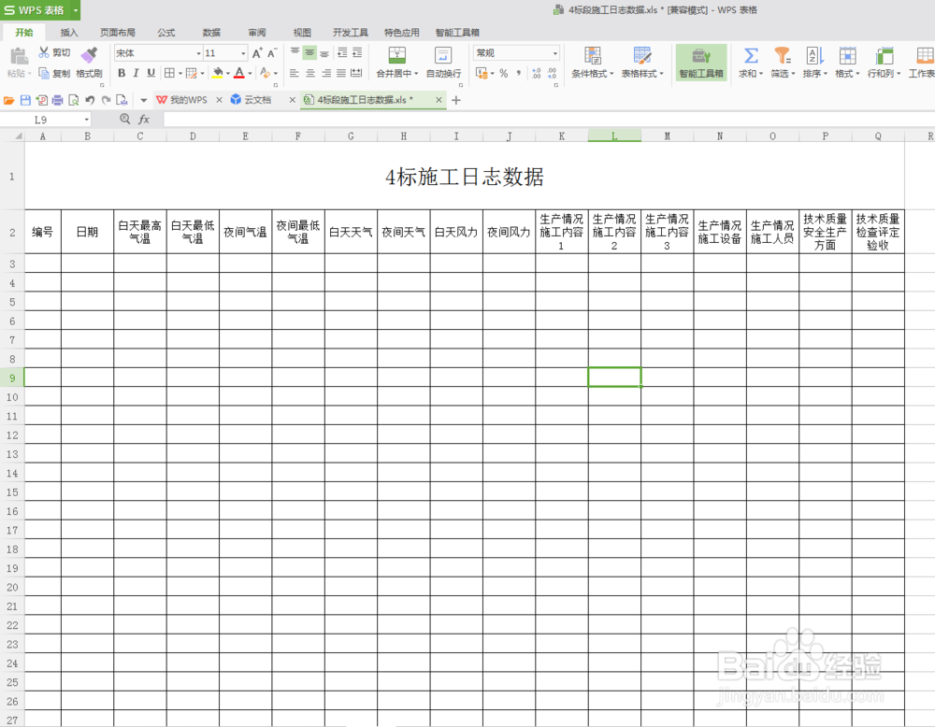Toggle center alignment in the ribbon

[309, 73]
